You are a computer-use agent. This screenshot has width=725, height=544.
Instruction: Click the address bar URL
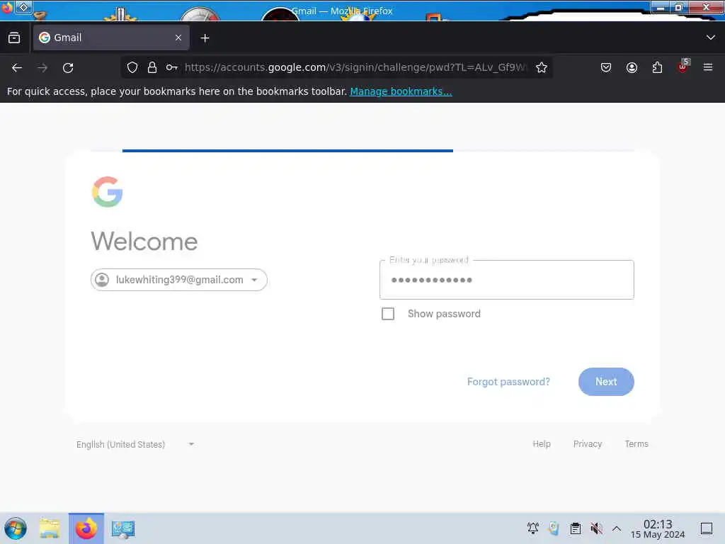[355, 67]
